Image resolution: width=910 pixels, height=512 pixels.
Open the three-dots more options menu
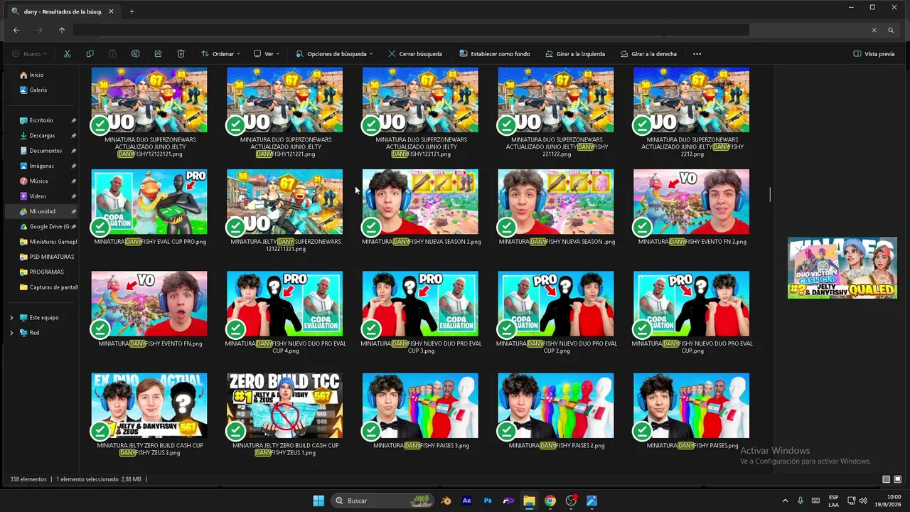[697, 54]
